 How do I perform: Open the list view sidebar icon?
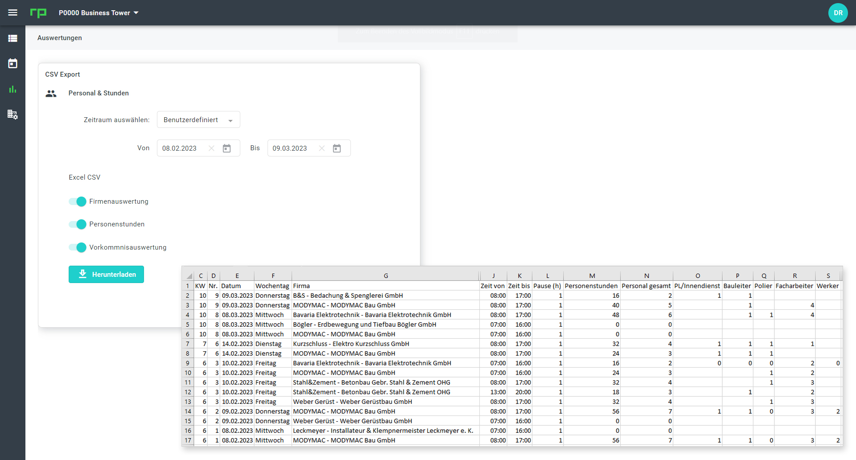point(12,38)
